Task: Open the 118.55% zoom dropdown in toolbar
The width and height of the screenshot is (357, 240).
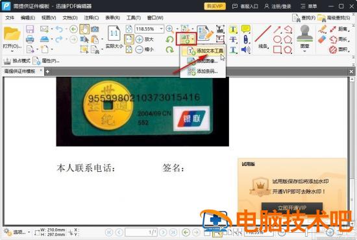Action: coord(161,29)
